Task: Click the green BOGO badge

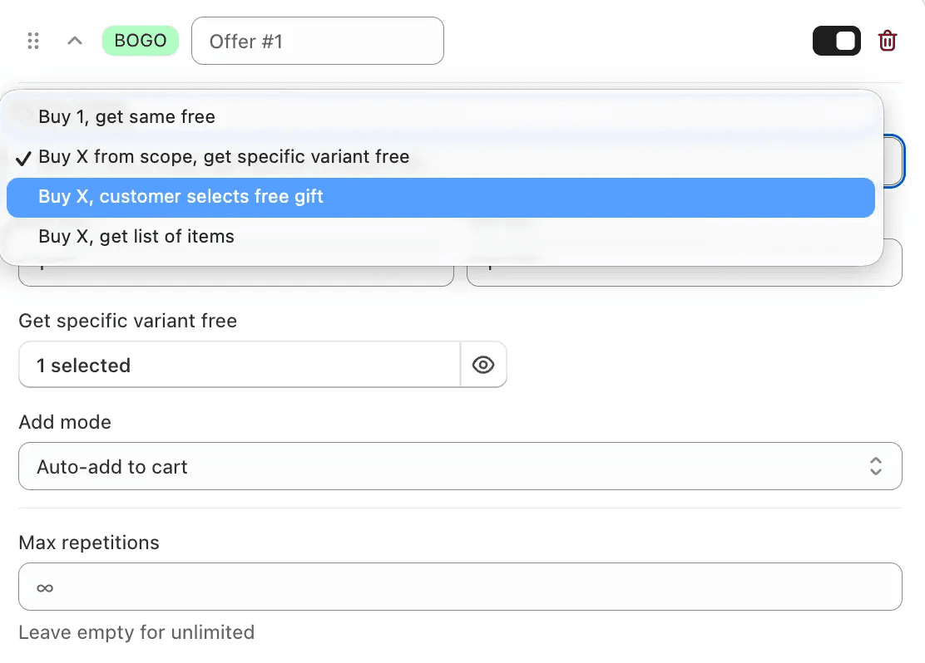Action: click(141, 41)
